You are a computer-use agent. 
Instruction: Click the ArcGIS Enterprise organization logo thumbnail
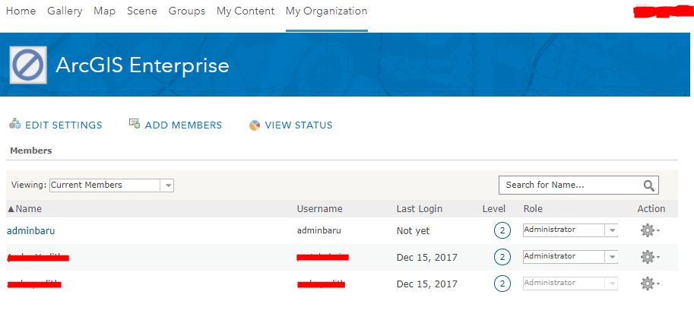coord(28,65)
